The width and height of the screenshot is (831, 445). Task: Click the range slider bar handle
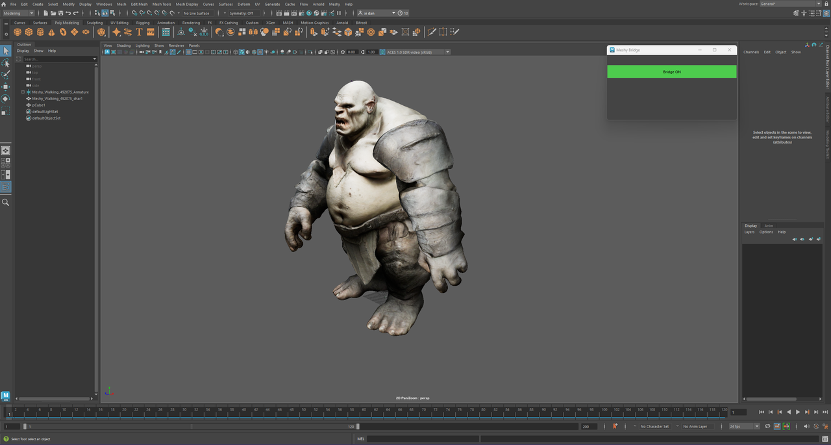coord(191,426)
